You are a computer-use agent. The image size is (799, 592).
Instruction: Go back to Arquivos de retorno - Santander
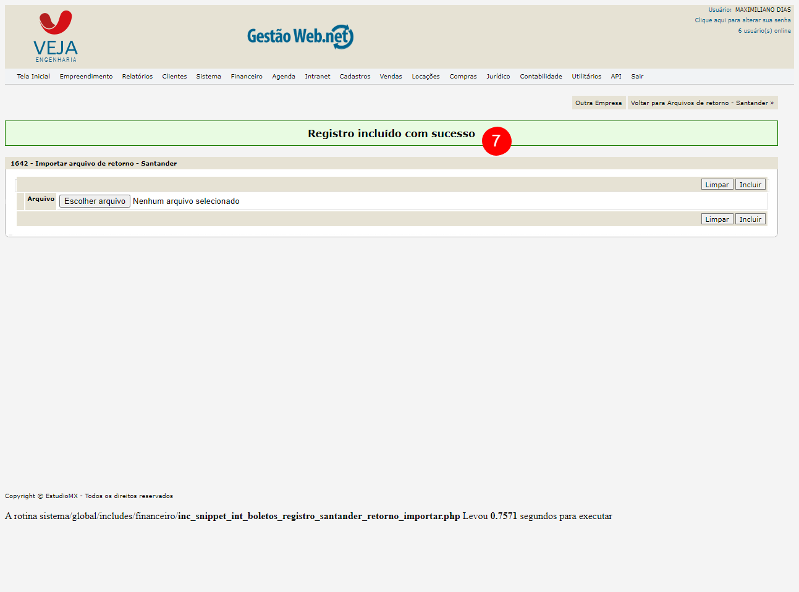[x=702, y=103]
